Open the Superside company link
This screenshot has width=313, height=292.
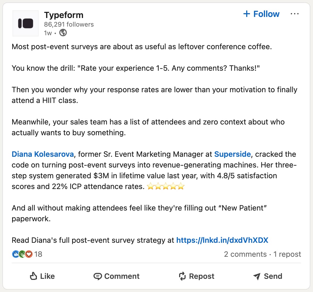click(x=232, y=154)
